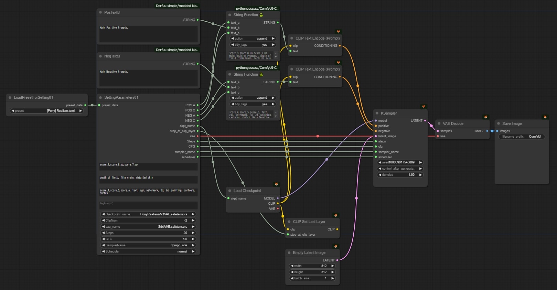Click the MODEL output port on Load Checkpoint
Image resolution: width=557 pixels, height=290 pixels.
pos(278,198)
